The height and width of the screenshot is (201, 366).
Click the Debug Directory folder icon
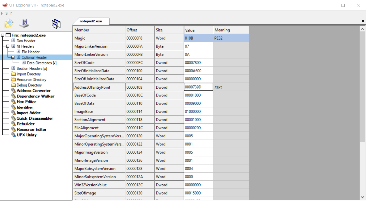[x=13, y=85]
